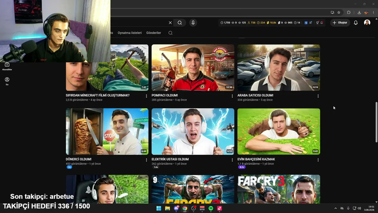
Task: Start voice search with the microphone icon
Action: click(x=193, y=23)
